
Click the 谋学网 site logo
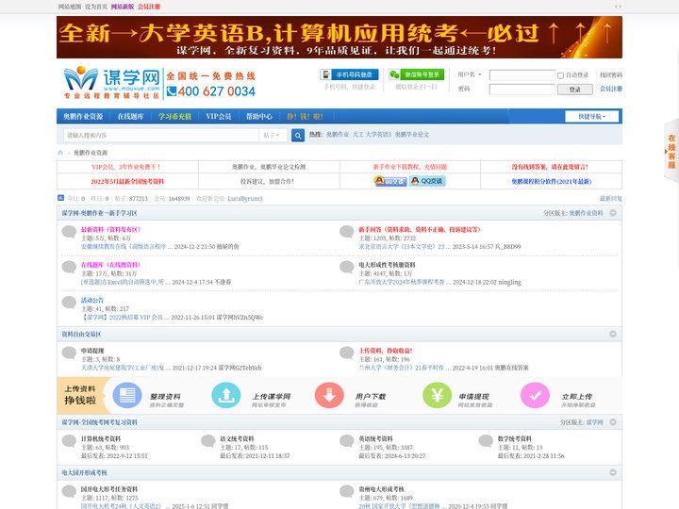pos(111,82)
